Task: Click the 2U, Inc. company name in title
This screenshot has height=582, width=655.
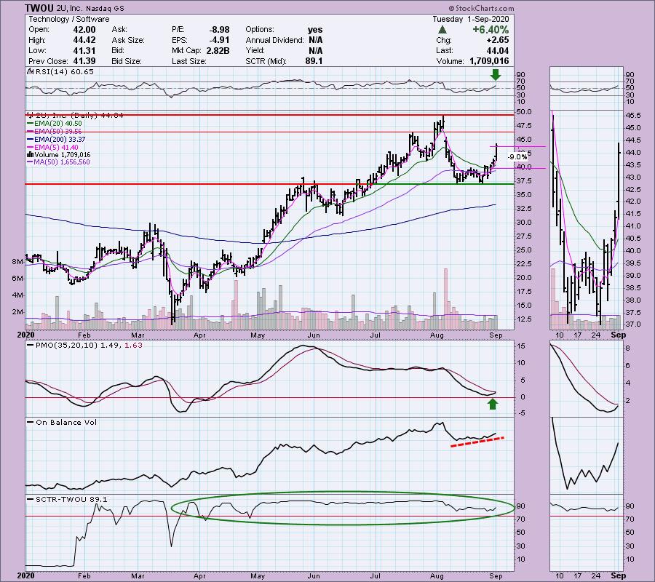Action: click(x=70, y=8)
